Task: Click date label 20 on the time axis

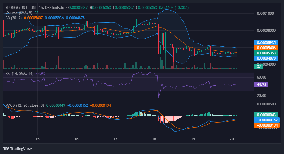Action: click(232, 139)
